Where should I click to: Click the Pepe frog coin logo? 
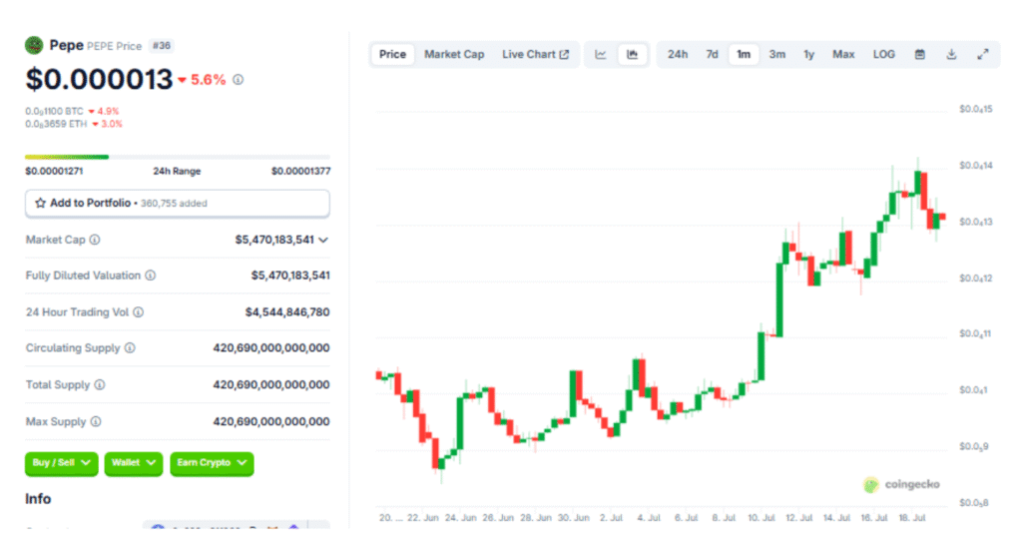[34, 45]
